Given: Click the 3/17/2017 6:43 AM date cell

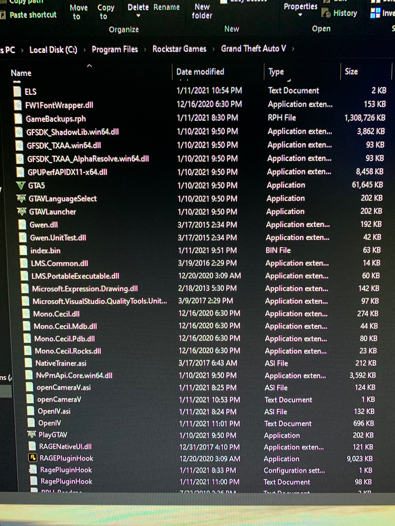Looking at the screenshot, I should [x=208, y=363].
